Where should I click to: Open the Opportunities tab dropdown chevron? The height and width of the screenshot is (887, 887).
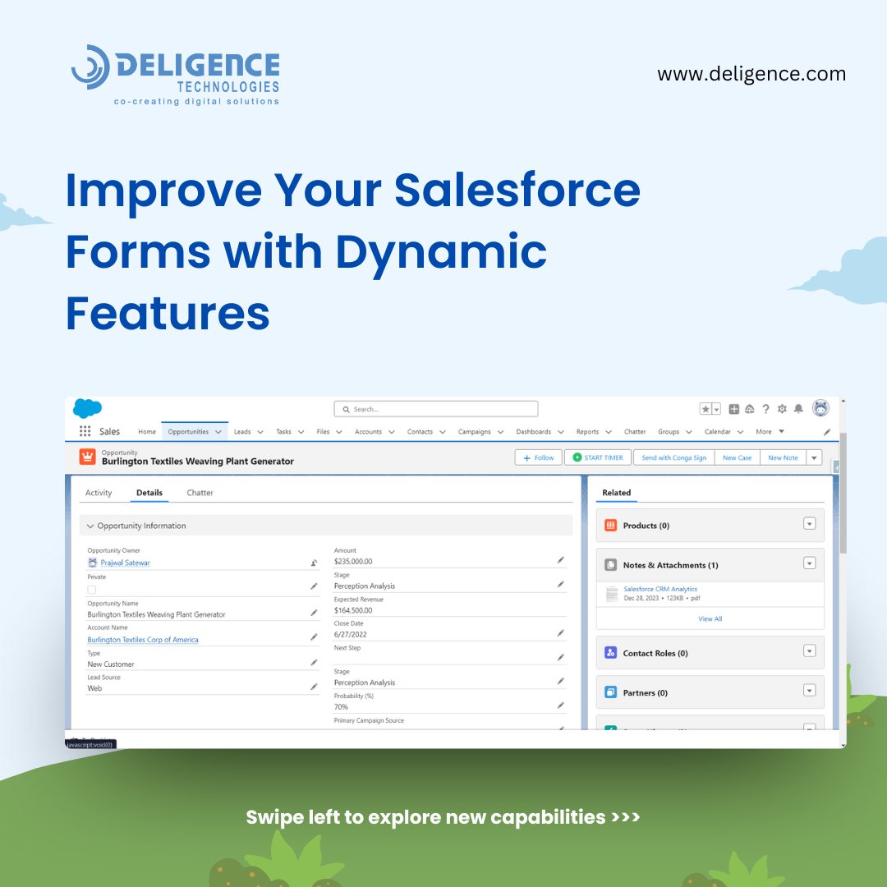[x=218, y=432]
